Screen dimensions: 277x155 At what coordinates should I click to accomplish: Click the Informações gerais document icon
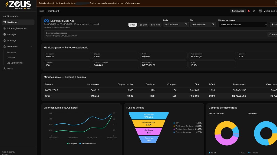click(5, 28)
